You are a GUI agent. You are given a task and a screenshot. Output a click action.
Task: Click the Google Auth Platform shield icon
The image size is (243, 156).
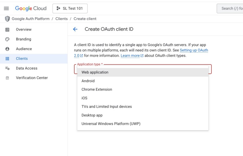coord(7,19)
